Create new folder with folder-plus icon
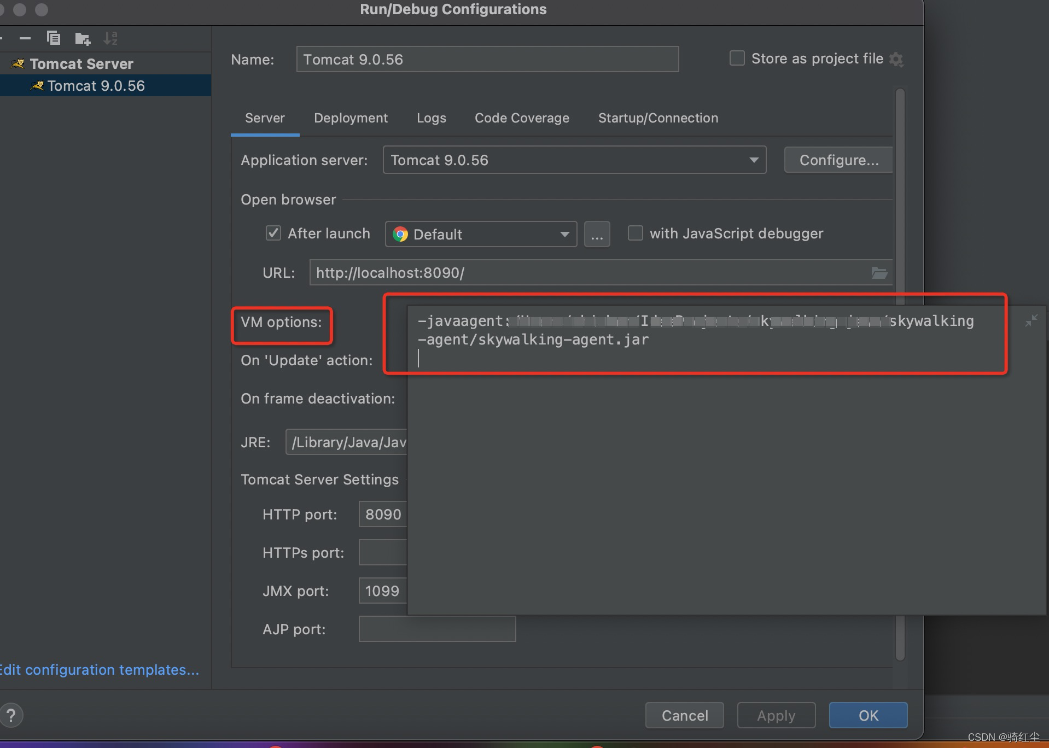 pos(83,38)
